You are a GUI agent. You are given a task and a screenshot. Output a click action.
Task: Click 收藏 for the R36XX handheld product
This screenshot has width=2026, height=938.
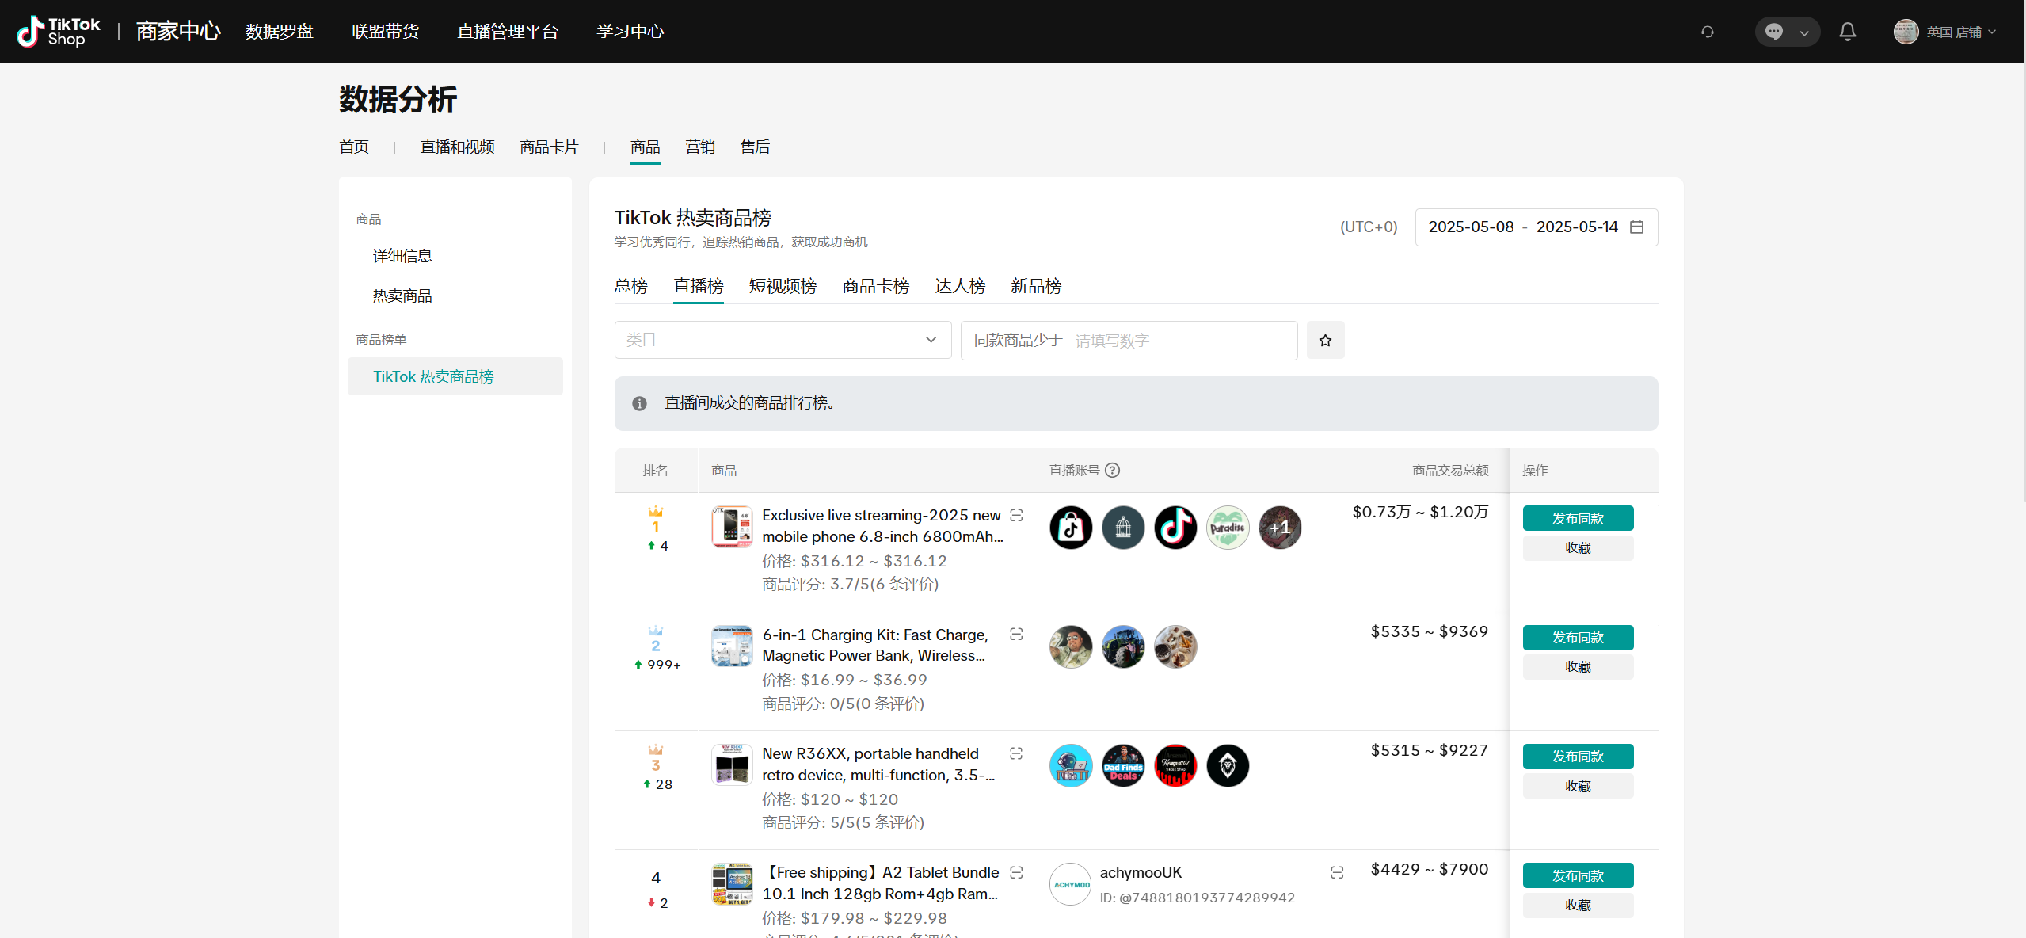point(1577,787)
